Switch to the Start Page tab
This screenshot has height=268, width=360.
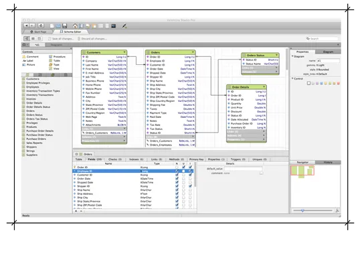point(38,31)
